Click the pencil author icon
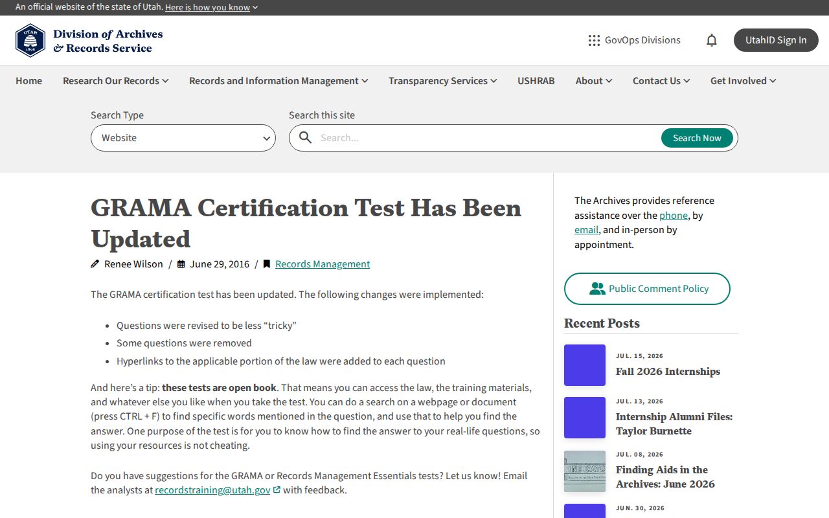 (x=95, y=264)
